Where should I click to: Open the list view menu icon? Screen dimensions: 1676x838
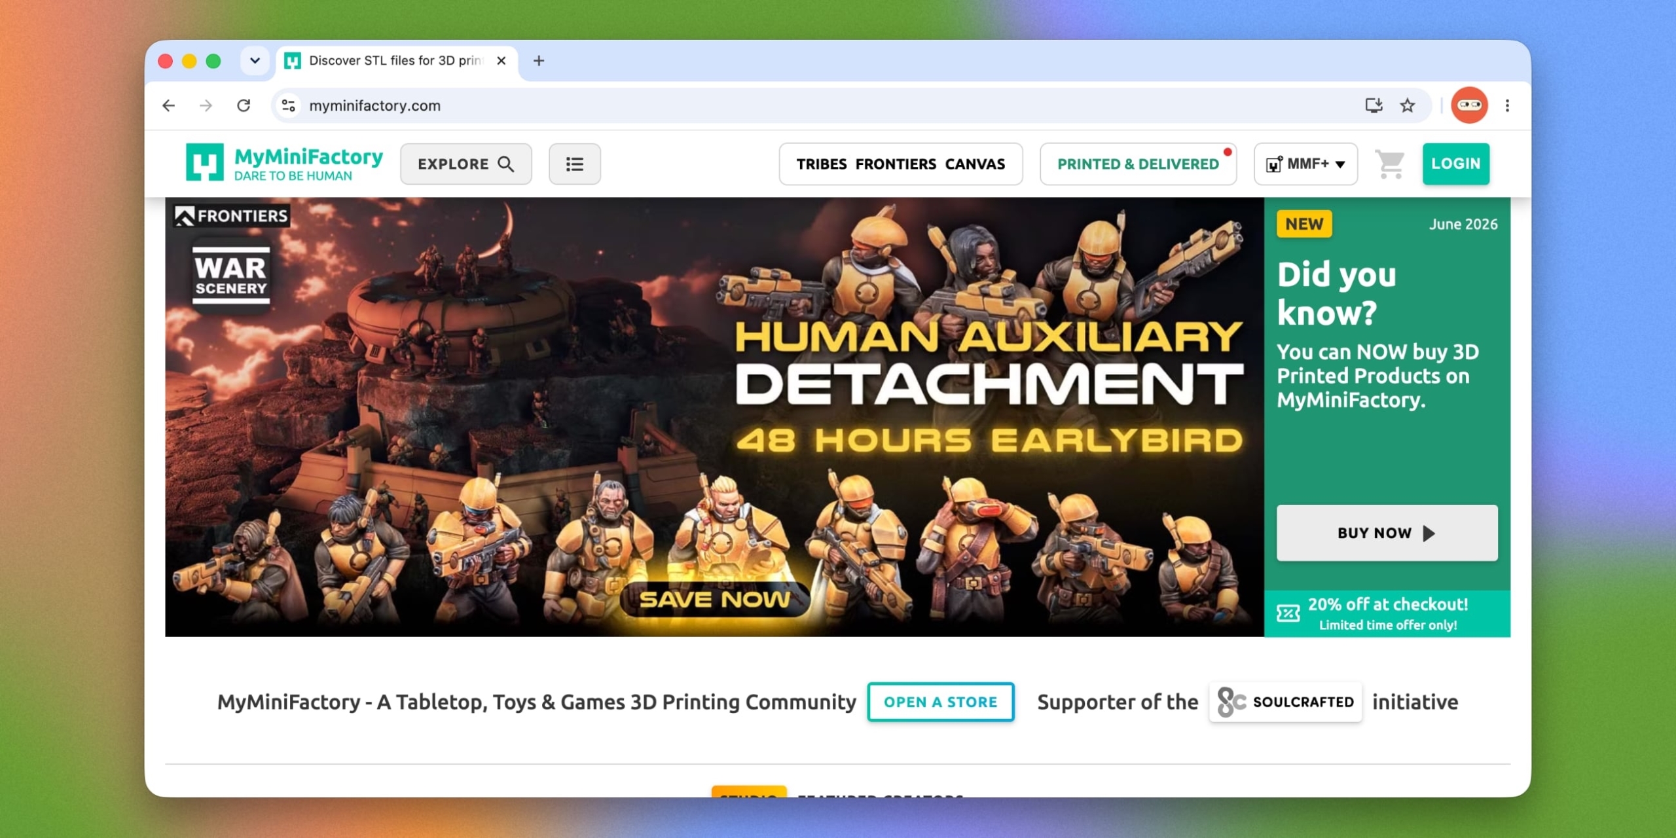tap(574, 164)
